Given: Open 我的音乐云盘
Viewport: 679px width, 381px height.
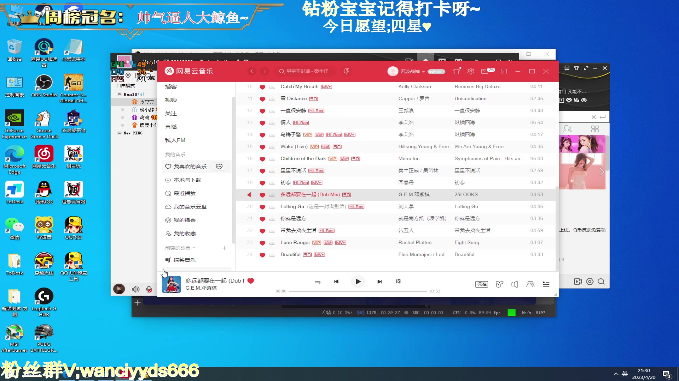Looking at the screenshot, I should 190,207.
